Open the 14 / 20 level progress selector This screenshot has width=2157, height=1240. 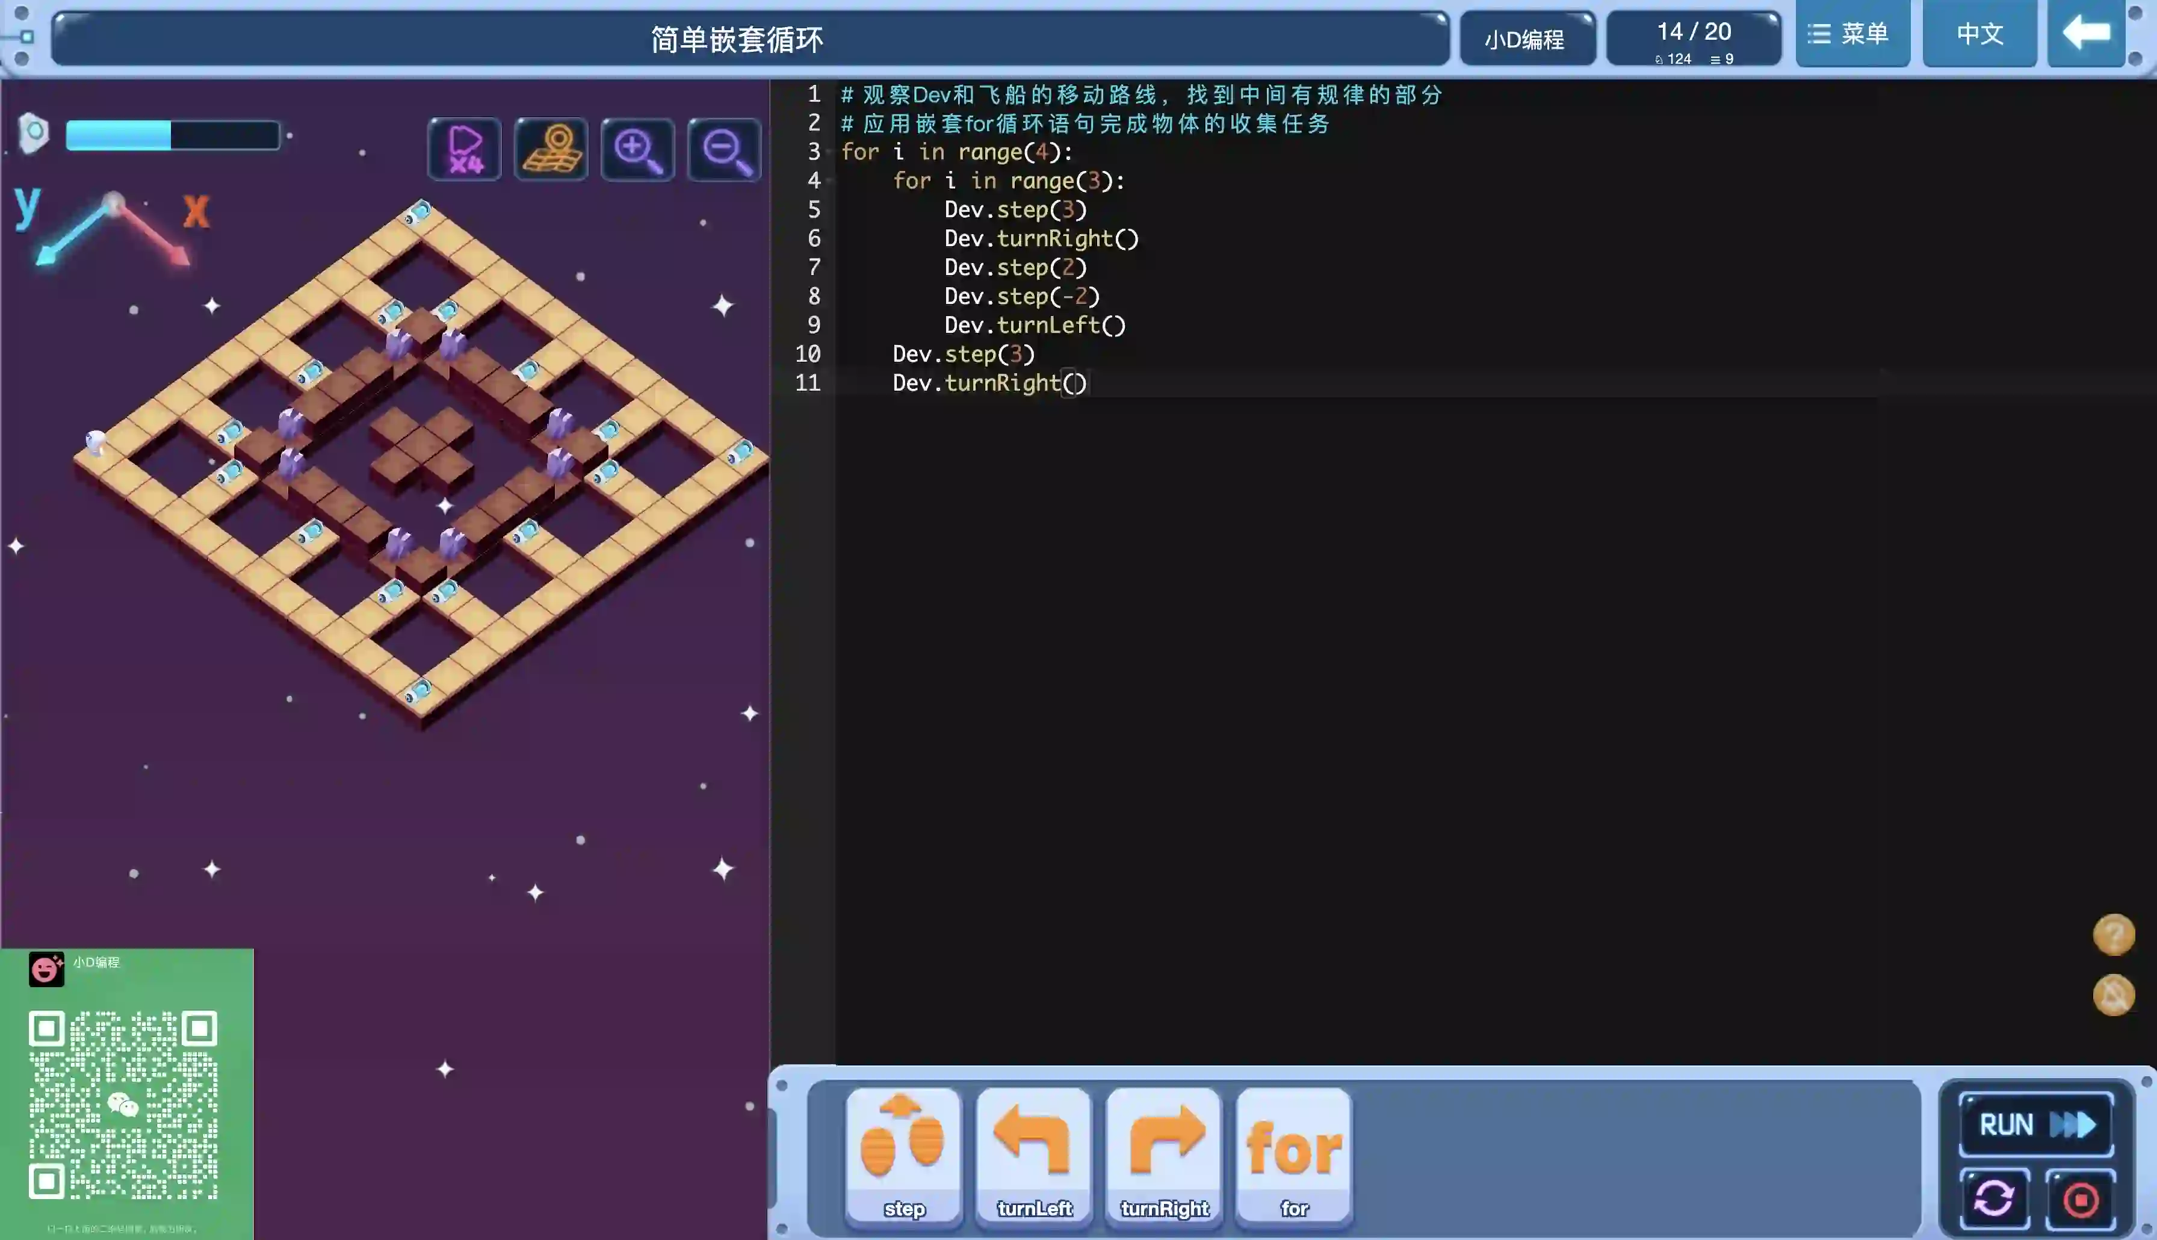pos(1693,39)
